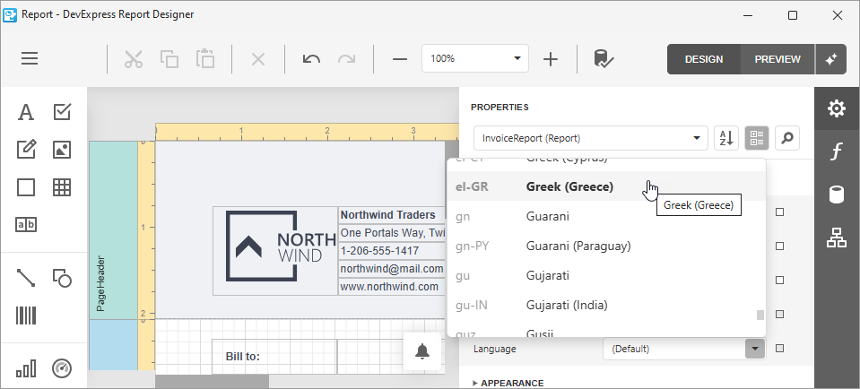
Task: Open notifications bell button
Action: [422, 351]
